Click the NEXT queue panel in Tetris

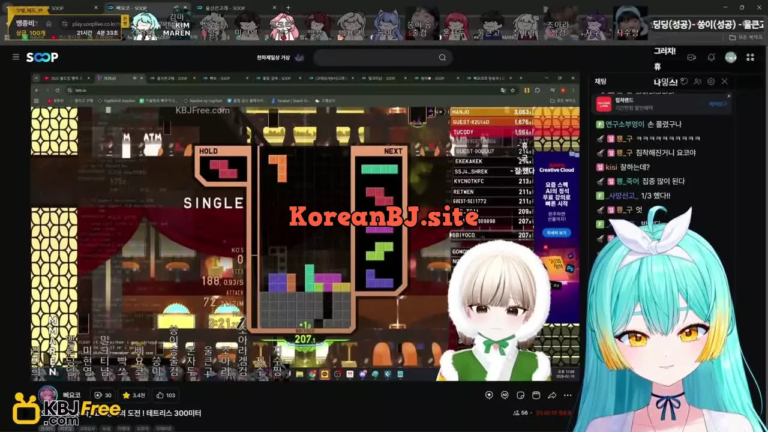[381, 220]
